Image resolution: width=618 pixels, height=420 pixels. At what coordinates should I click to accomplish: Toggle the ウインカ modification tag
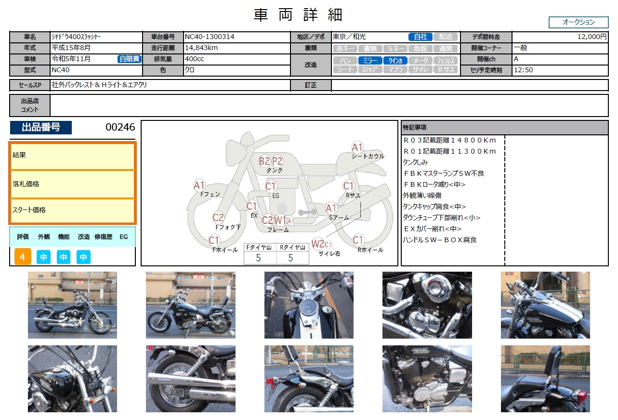coord(395,61)
